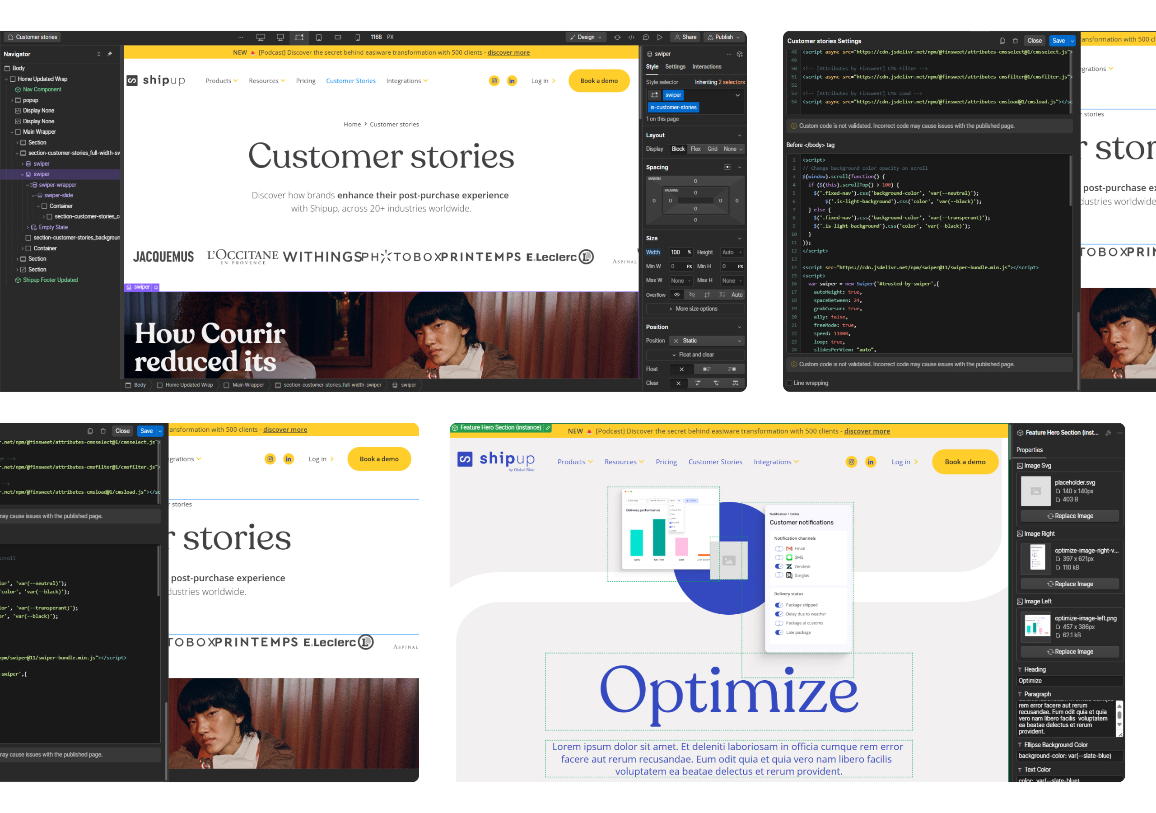Viewport: 1156px width, 813px height.
Task: Set overflow to Auto
Action: (x=736, y=294)
